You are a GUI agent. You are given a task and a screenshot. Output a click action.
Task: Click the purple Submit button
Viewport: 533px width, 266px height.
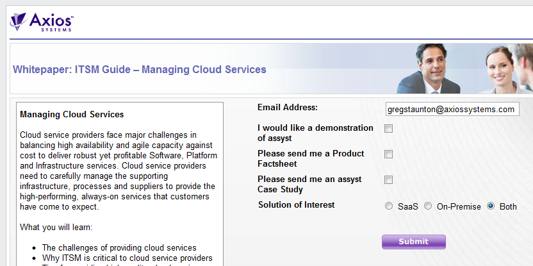[x=413, y=242]
